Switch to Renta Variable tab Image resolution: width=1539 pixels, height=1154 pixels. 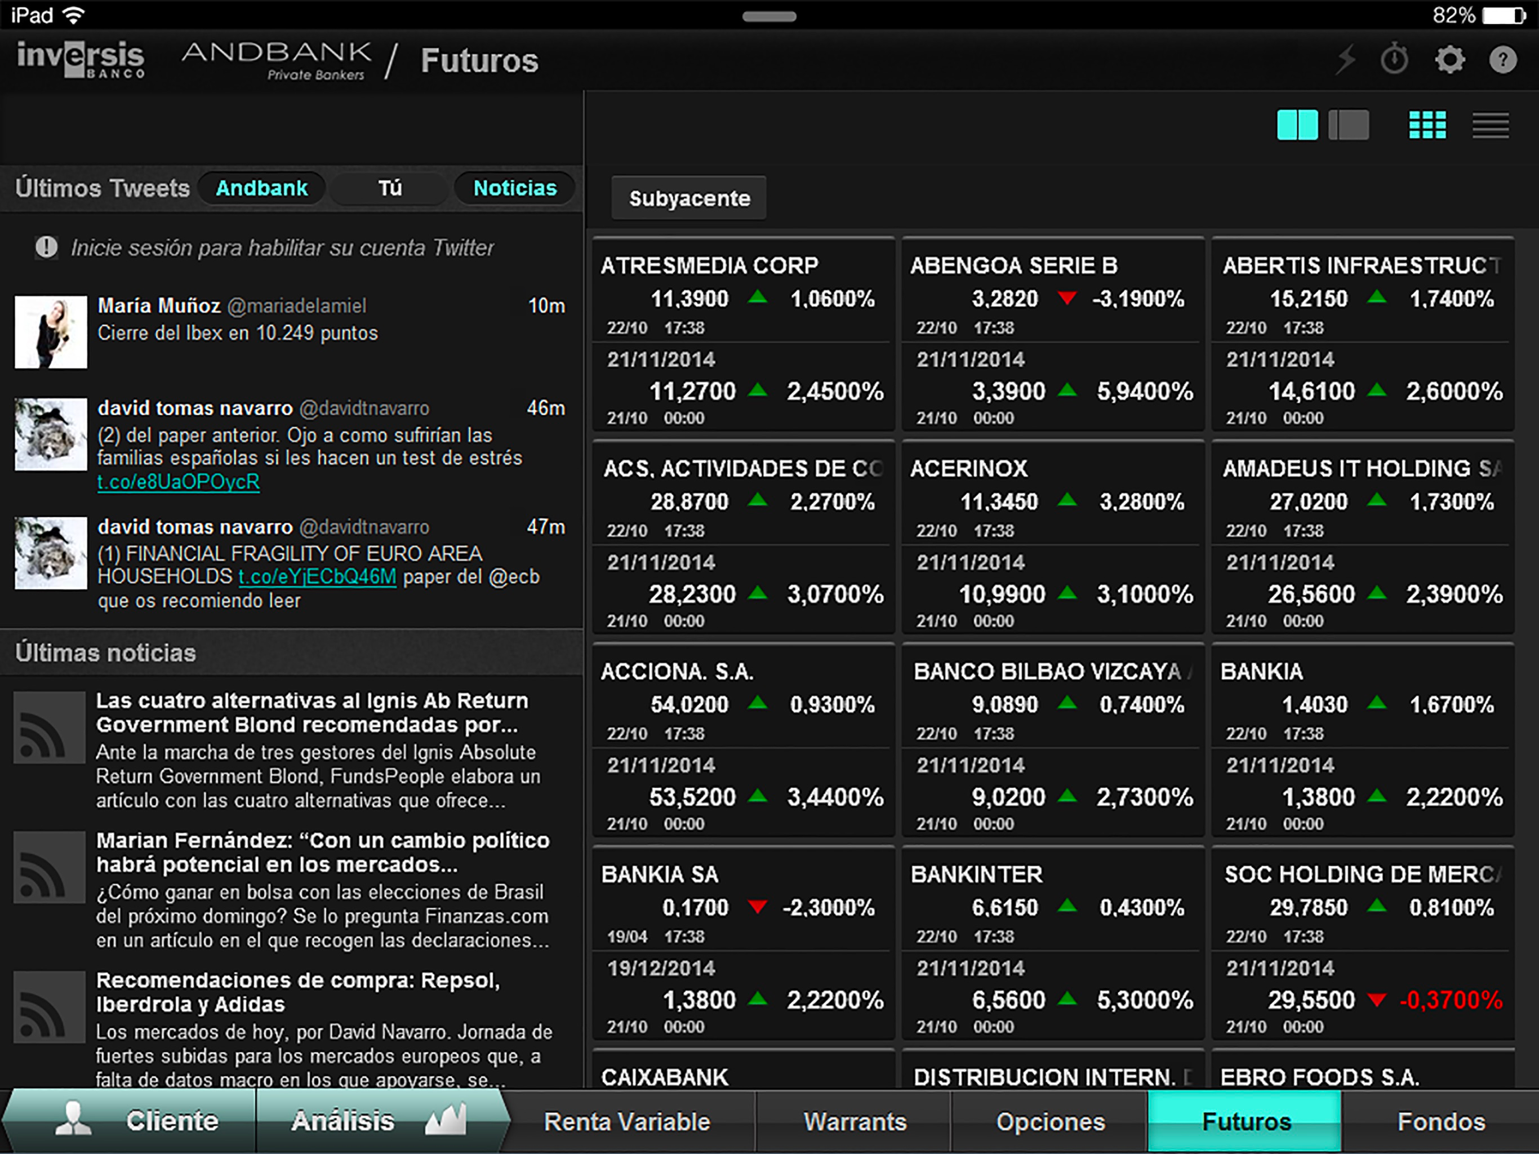[x=627, y=1122]
